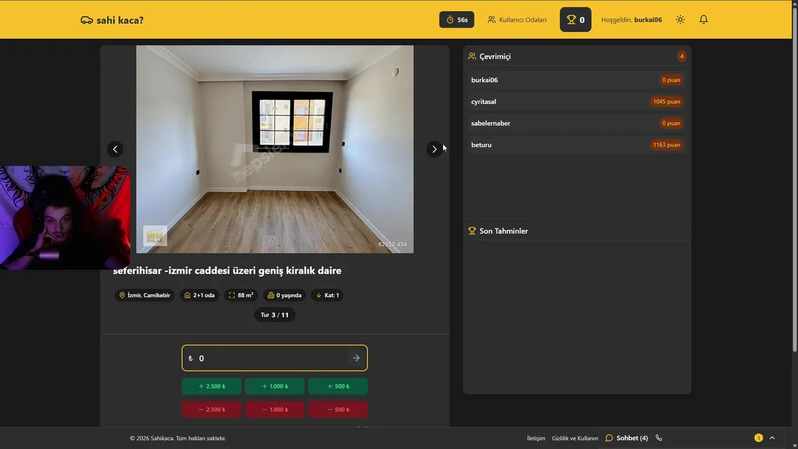Screen dimensions: 798x449
Task: Subtract 1.000 ₺ from the guess
Action: [x=275, y=410]
